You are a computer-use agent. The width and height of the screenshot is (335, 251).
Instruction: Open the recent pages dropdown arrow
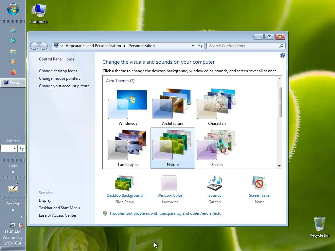point(50,46)
